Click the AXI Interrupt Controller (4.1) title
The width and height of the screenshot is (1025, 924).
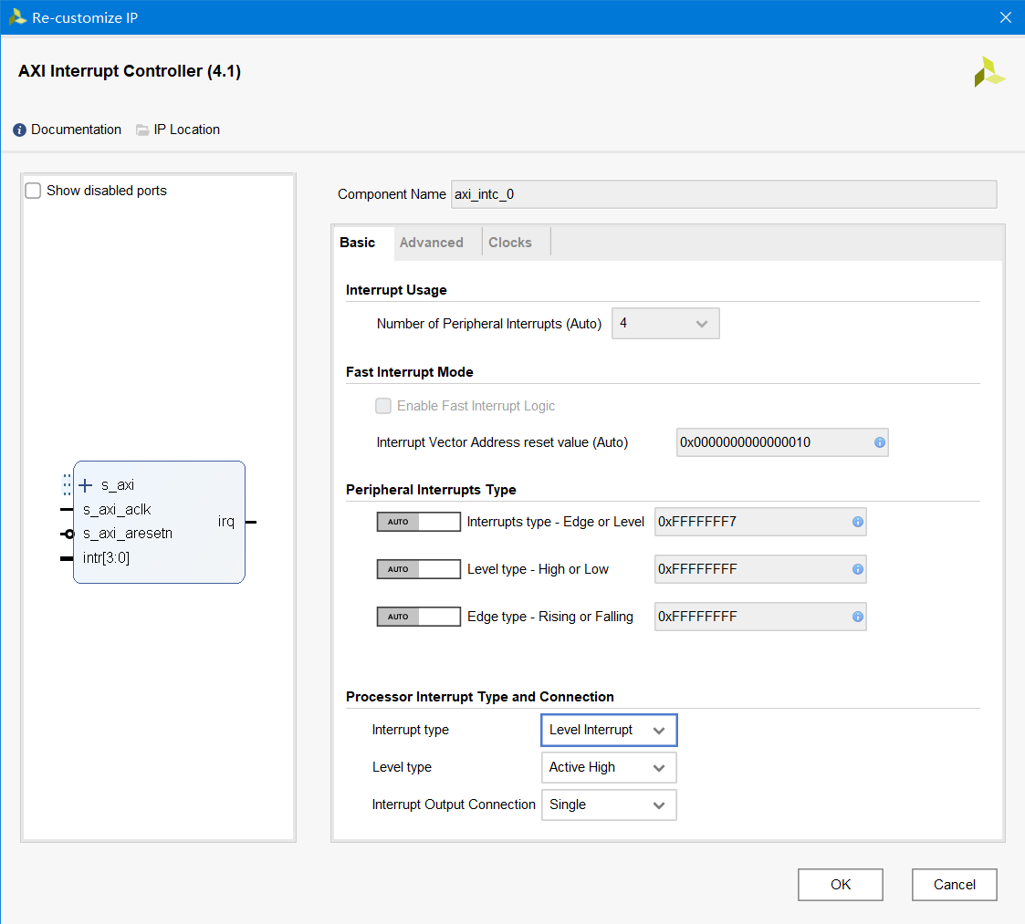130,71
